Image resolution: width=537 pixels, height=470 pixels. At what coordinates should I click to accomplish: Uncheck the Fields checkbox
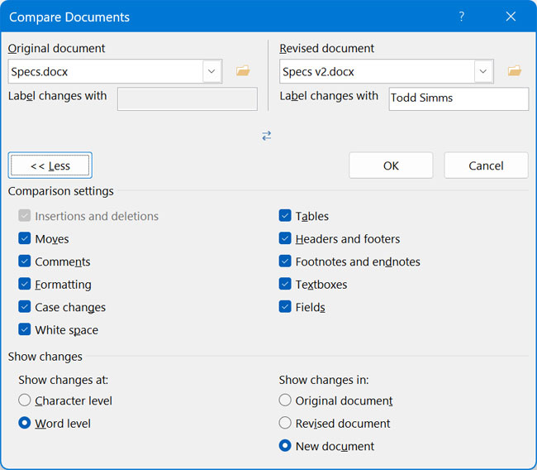(285, 307)
